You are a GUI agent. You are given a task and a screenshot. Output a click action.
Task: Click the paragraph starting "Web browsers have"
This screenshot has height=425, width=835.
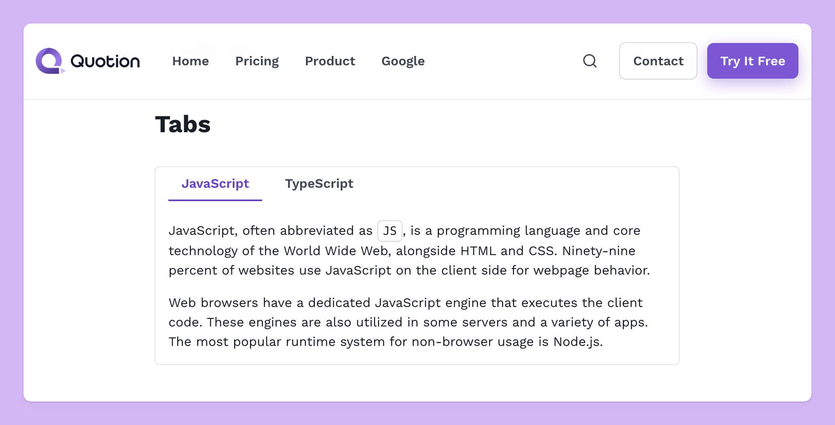coord(409,322)
